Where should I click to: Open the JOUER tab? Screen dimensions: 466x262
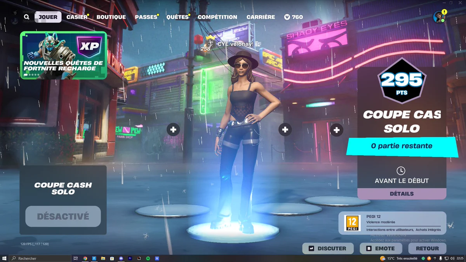point(48,17)
